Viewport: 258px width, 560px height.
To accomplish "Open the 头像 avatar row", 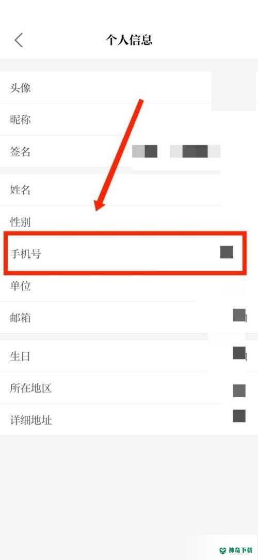I will pos(129,87).
